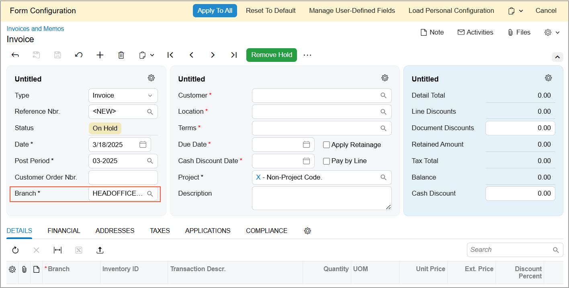This screenshot has height=288, width=569.
Task: Click the fit-to-width columns icon
Action: [x=57, y=250]
